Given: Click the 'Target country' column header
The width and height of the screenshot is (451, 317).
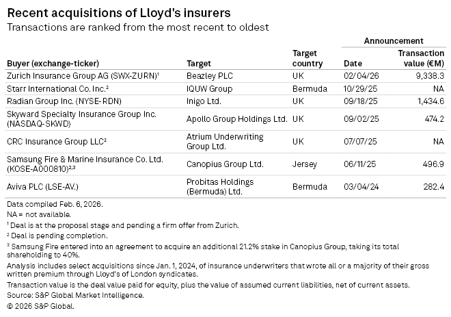Looking at the screenshot, I should pos(307,58).
